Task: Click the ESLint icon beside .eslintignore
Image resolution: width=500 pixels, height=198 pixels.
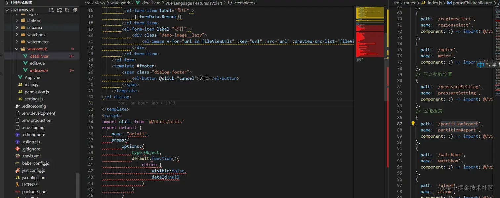Action: 18,135
